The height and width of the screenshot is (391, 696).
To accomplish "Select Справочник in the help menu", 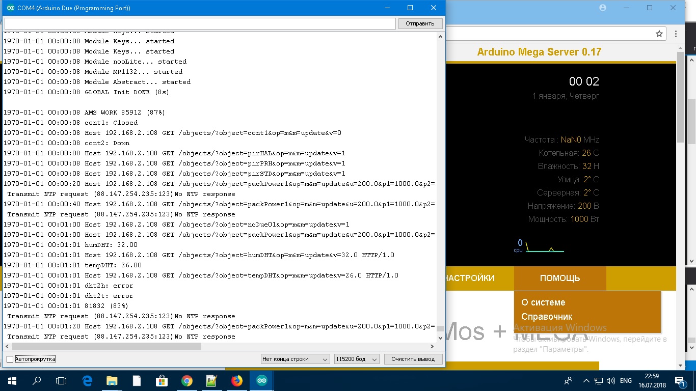I will [x=547, y=317].
